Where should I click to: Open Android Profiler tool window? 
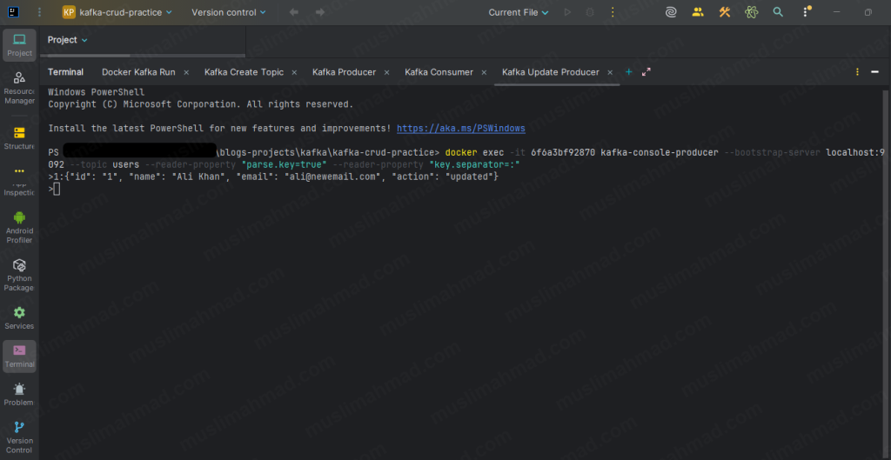(x=19, y=227)
